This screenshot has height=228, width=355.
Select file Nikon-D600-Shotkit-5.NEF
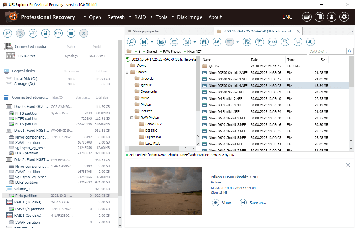point(227,138)
